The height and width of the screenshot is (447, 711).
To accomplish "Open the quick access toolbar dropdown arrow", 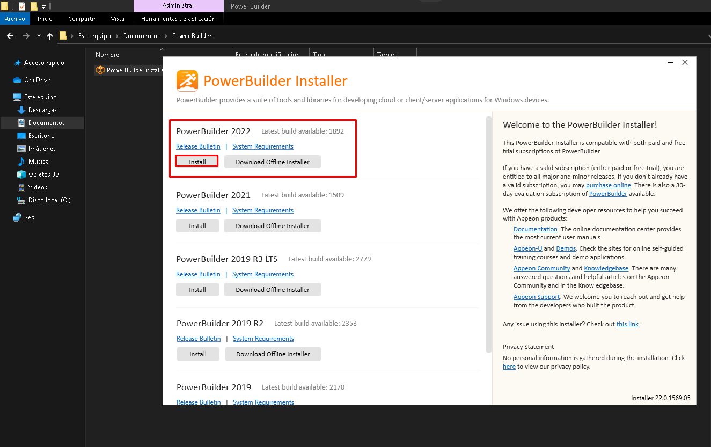I will 44,6.
